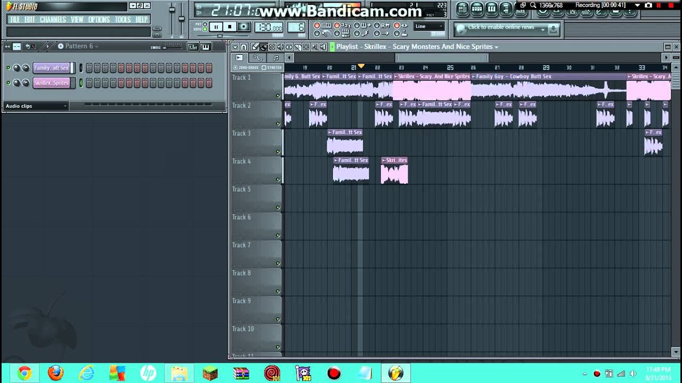The width and height of the screenshot is (682, 383).
Task: Toggle the Family..utt Sex channel select LED
Action: pyautogui.click(x=81, y=68)
